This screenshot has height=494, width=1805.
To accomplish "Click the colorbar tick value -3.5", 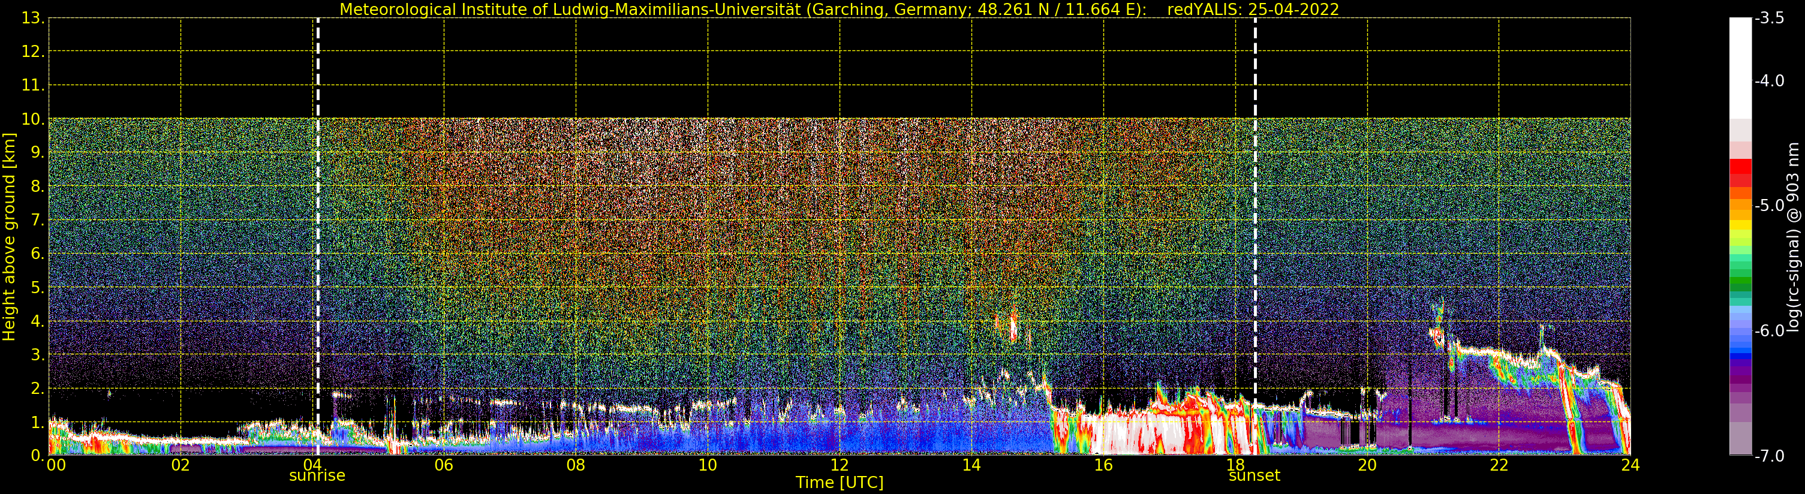I will click(1769, 18).
